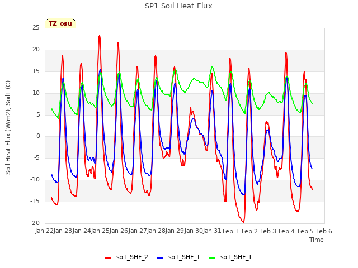
Task: Toggle the sp1_SHF_1 legend label
Action: click(184, 257)
